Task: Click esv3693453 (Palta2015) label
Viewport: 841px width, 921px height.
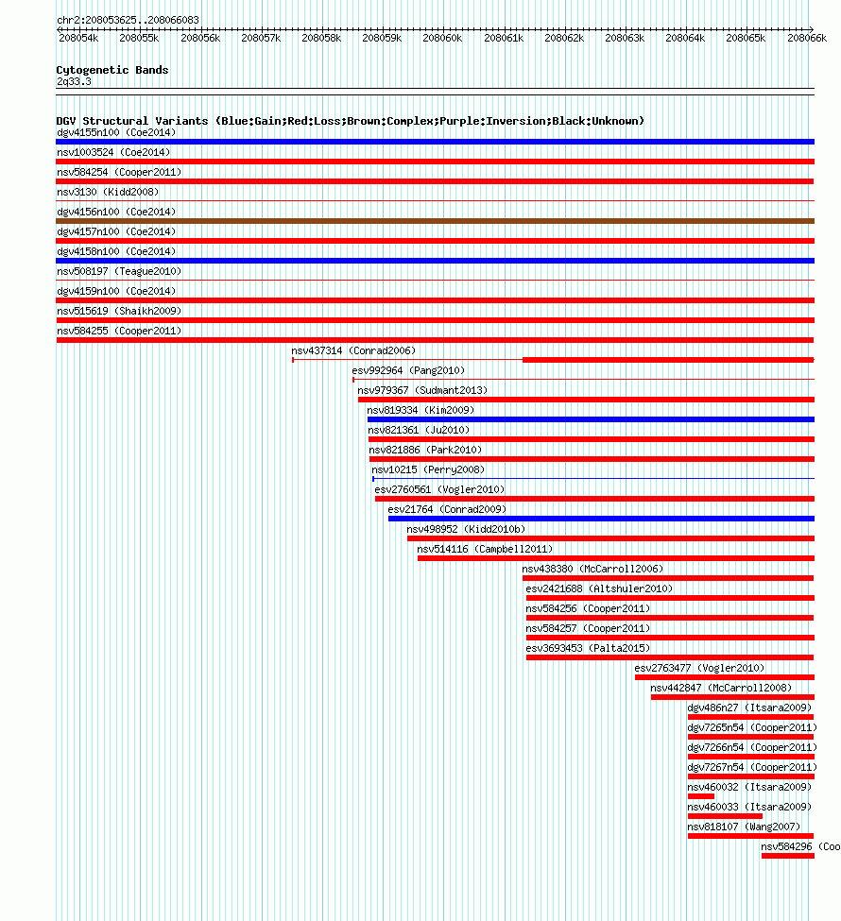Action: (x=589, y=648)
